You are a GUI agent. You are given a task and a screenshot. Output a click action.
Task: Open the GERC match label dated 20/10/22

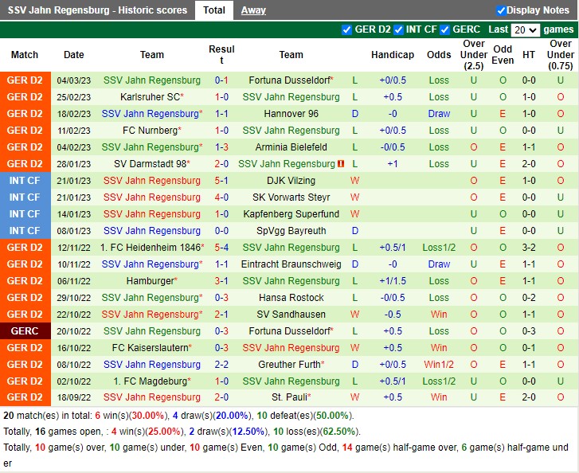tap(25, 330)
